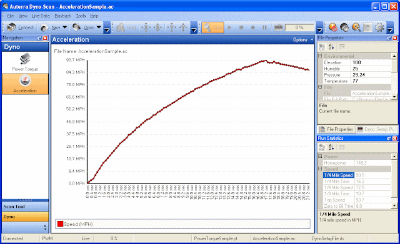Click the Connect toolbar icon
The image size is (400, 244).
[11, 27]
